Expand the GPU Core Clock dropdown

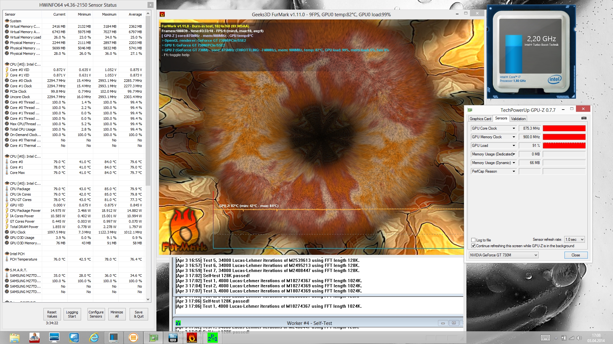(x=514, y=128)
